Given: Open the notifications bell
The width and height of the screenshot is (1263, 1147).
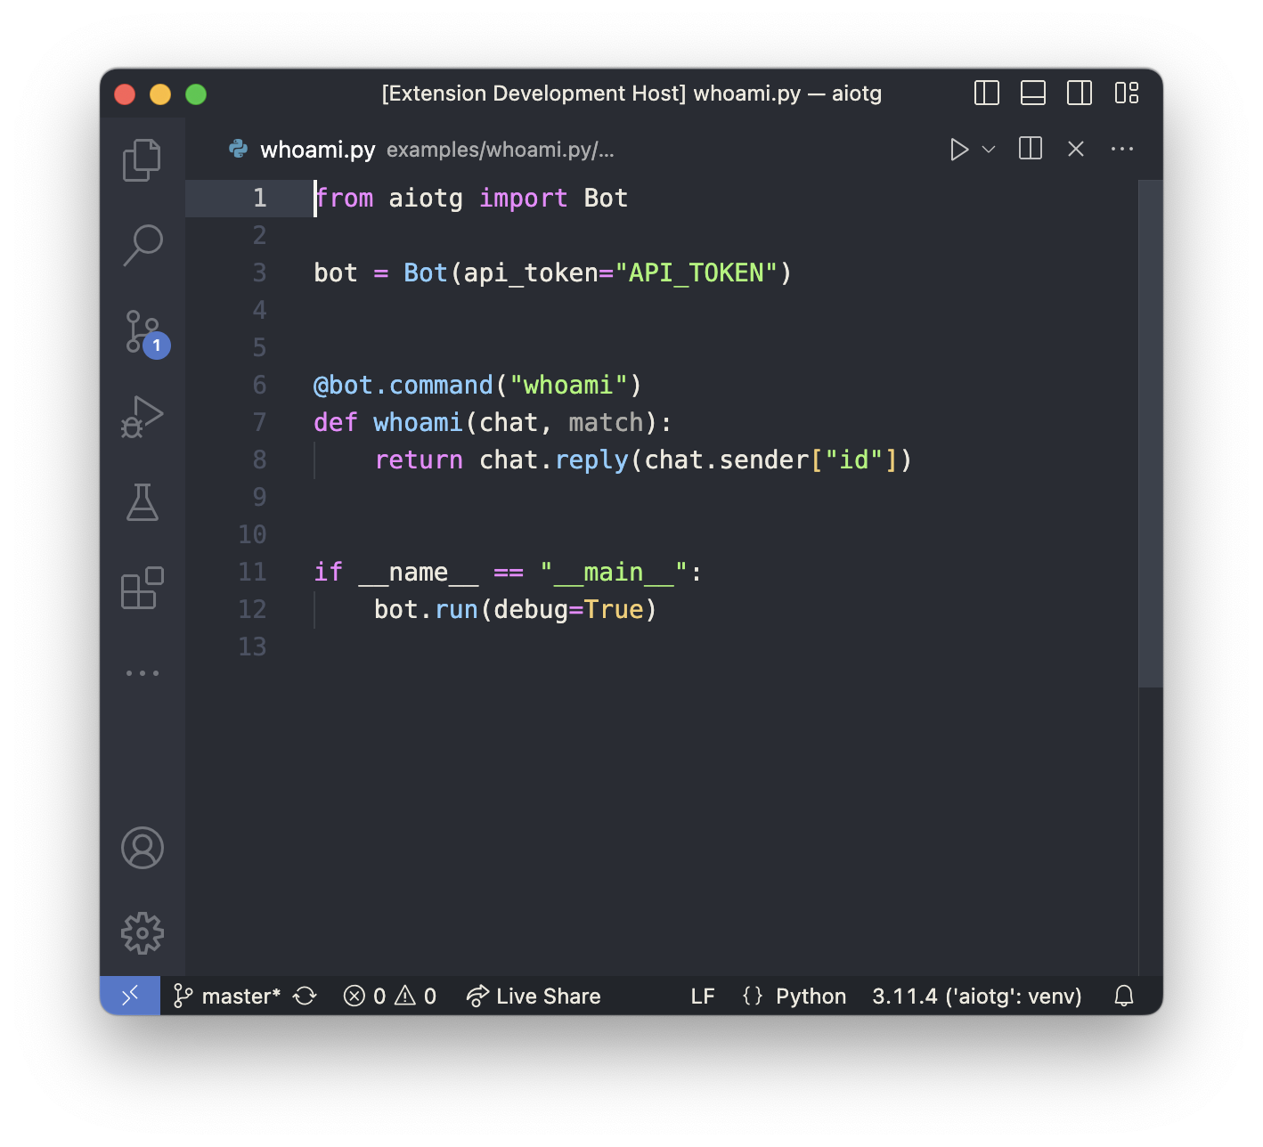Looking at the screenshot, I should tap(1124, 996).
